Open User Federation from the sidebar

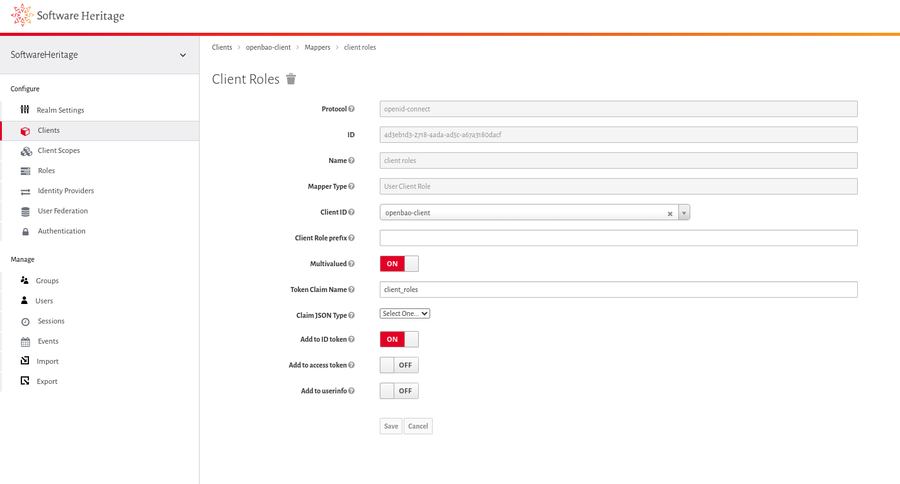[x=25, y=211]
